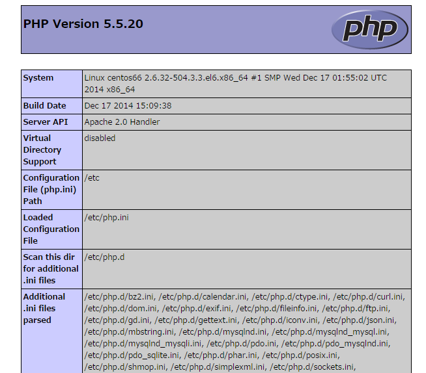Select '/etc/php.d/pdo.ini' entry
Screen dimensions: 426x373
point(241,344)
